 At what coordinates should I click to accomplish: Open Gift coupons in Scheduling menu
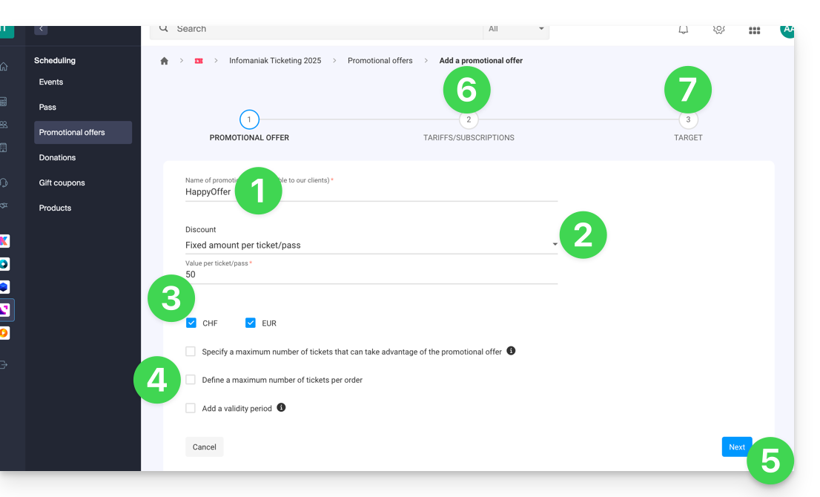tap(62, 182)
